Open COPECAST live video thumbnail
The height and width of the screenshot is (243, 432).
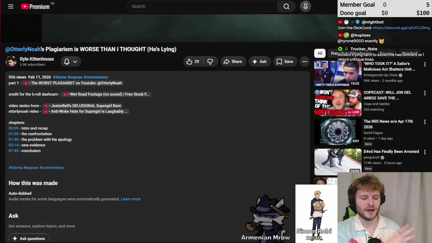tap(338, 103)
